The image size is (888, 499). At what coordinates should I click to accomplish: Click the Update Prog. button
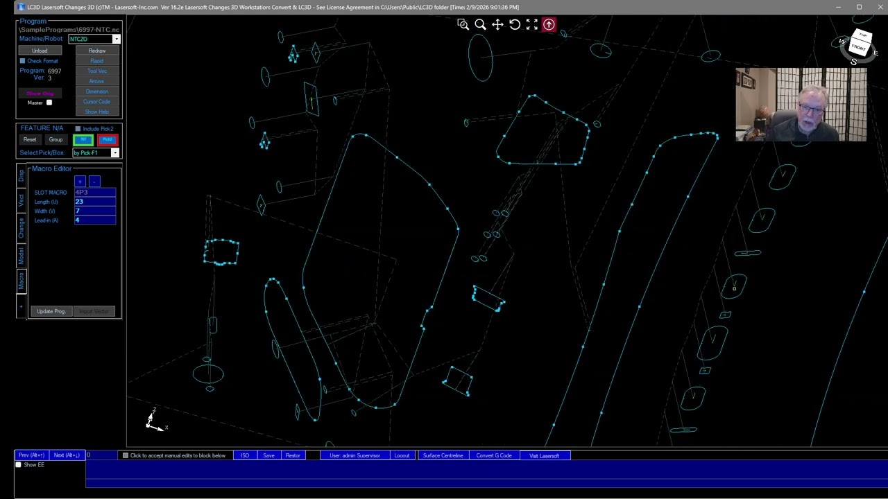(x=51, y=311)
